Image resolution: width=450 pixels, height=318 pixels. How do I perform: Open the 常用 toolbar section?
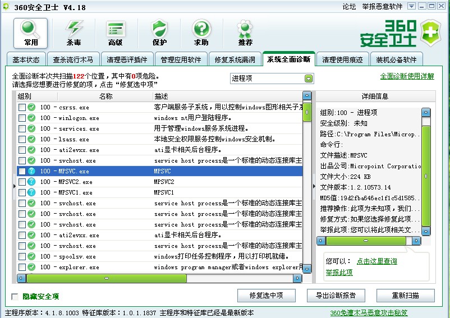point(30,33)
